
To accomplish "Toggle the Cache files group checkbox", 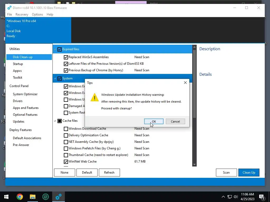I will click(x=60, y=121).
